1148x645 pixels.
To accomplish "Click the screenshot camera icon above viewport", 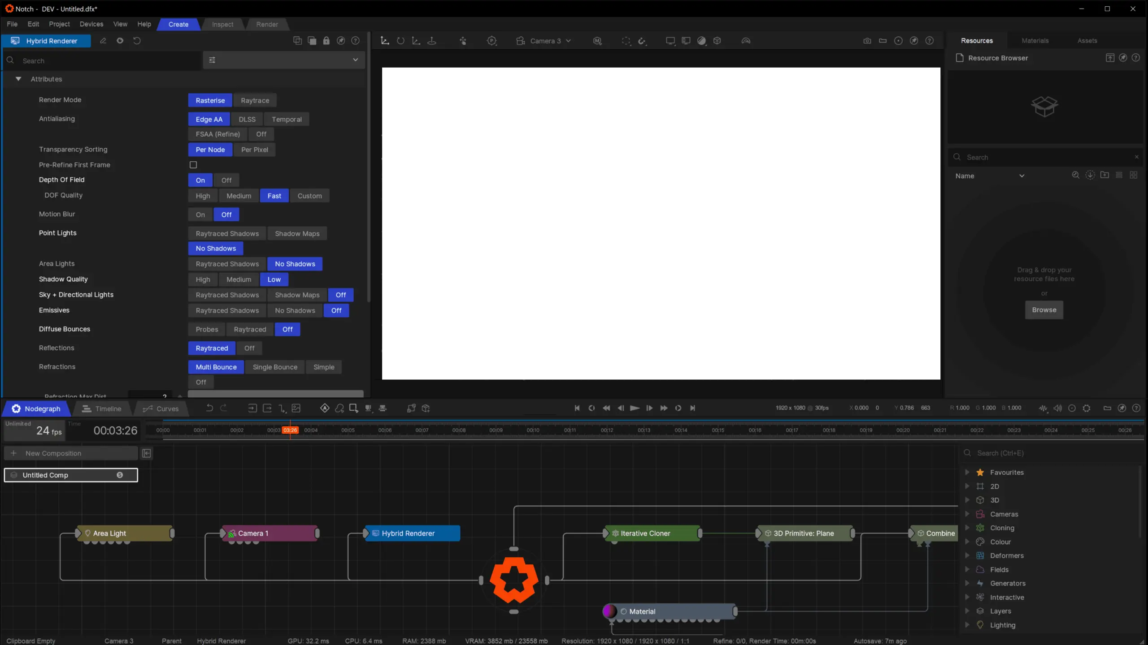I will (x=867, y=41).
